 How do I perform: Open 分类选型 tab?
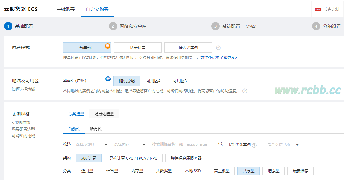(x=76, y=114)
